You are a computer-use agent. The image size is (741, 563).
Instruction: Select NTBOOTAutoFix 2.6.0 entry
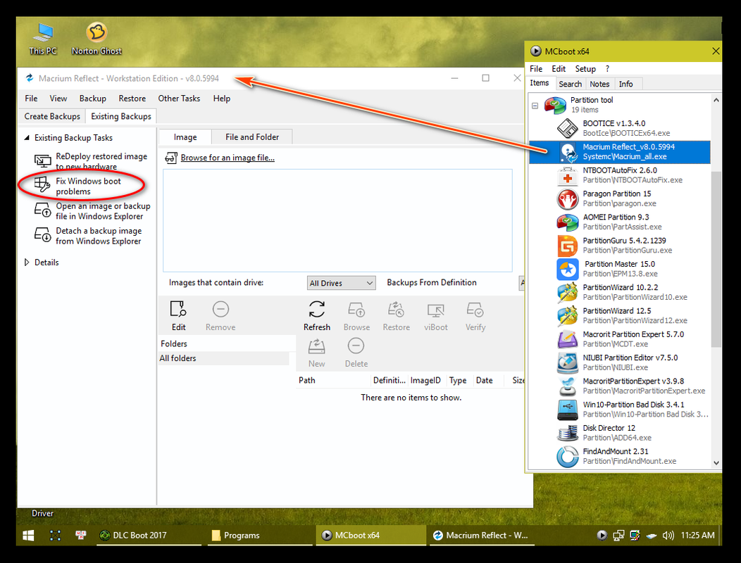[620, 175]
